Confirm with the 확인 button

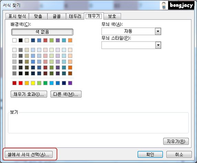coord(150,154)
